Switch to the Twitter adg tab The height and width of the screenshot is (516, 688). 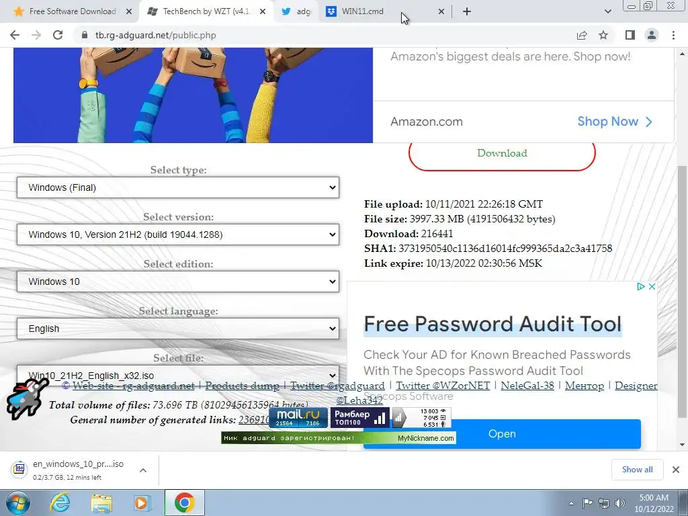[x=297, y=11]
